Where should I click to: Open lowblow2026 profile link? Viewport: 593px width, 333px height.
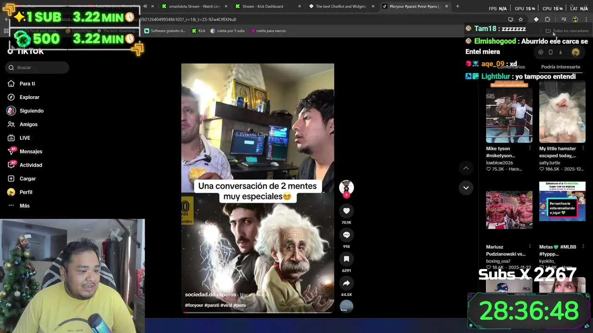coord(500,163)
